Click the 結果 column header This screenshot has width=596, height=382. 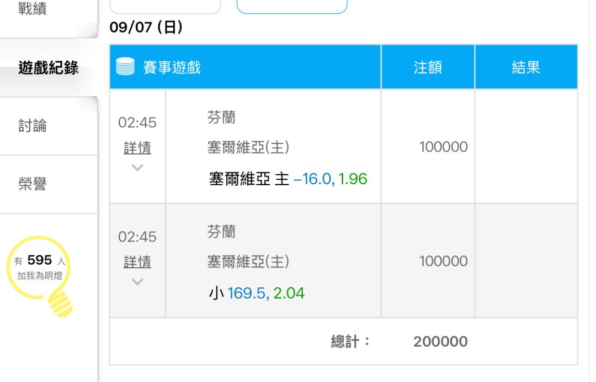tap(525, 68)
